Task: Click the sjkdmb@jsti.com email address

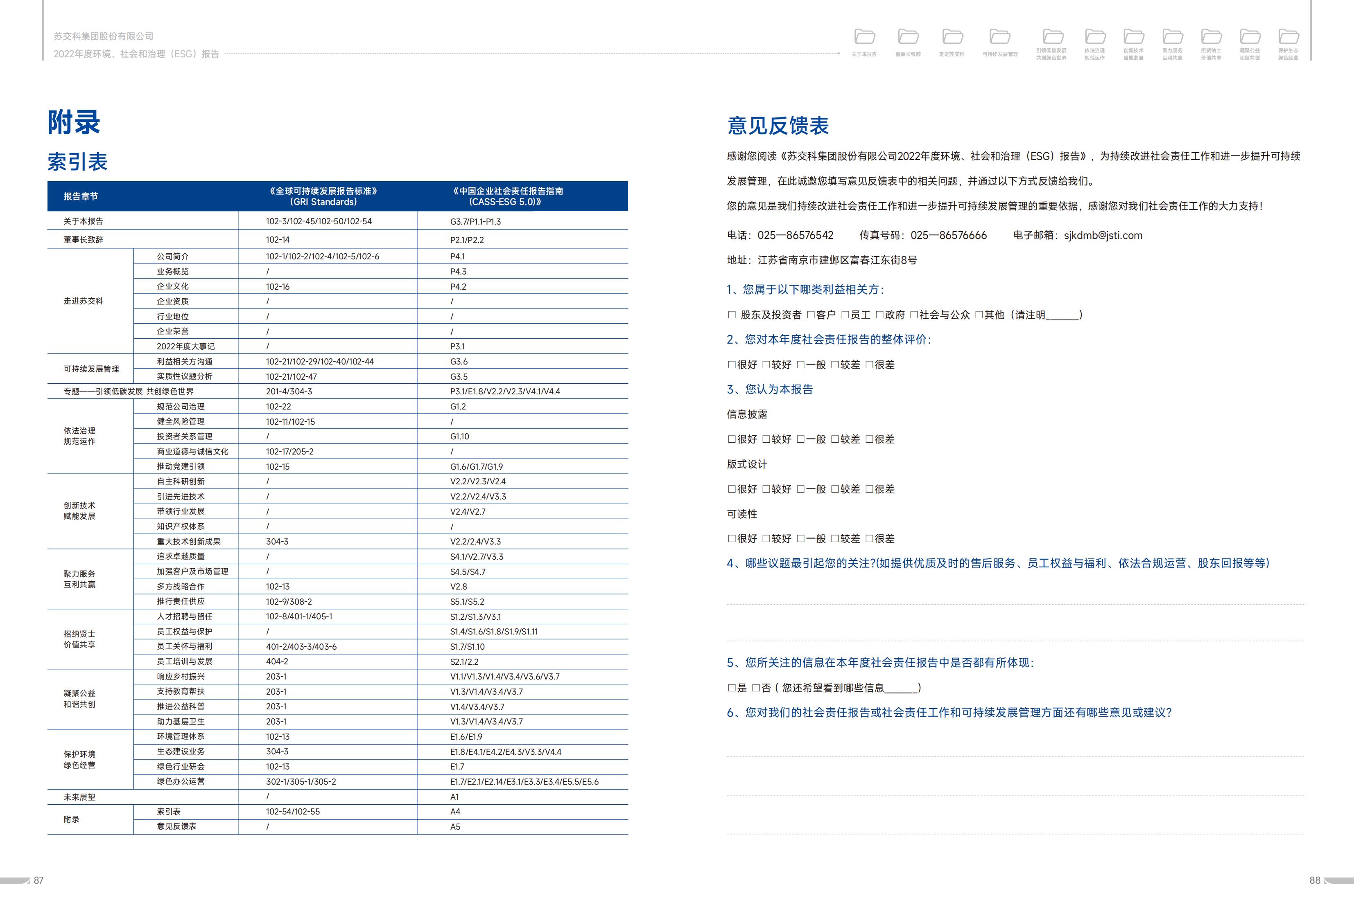Action: 1103,235
